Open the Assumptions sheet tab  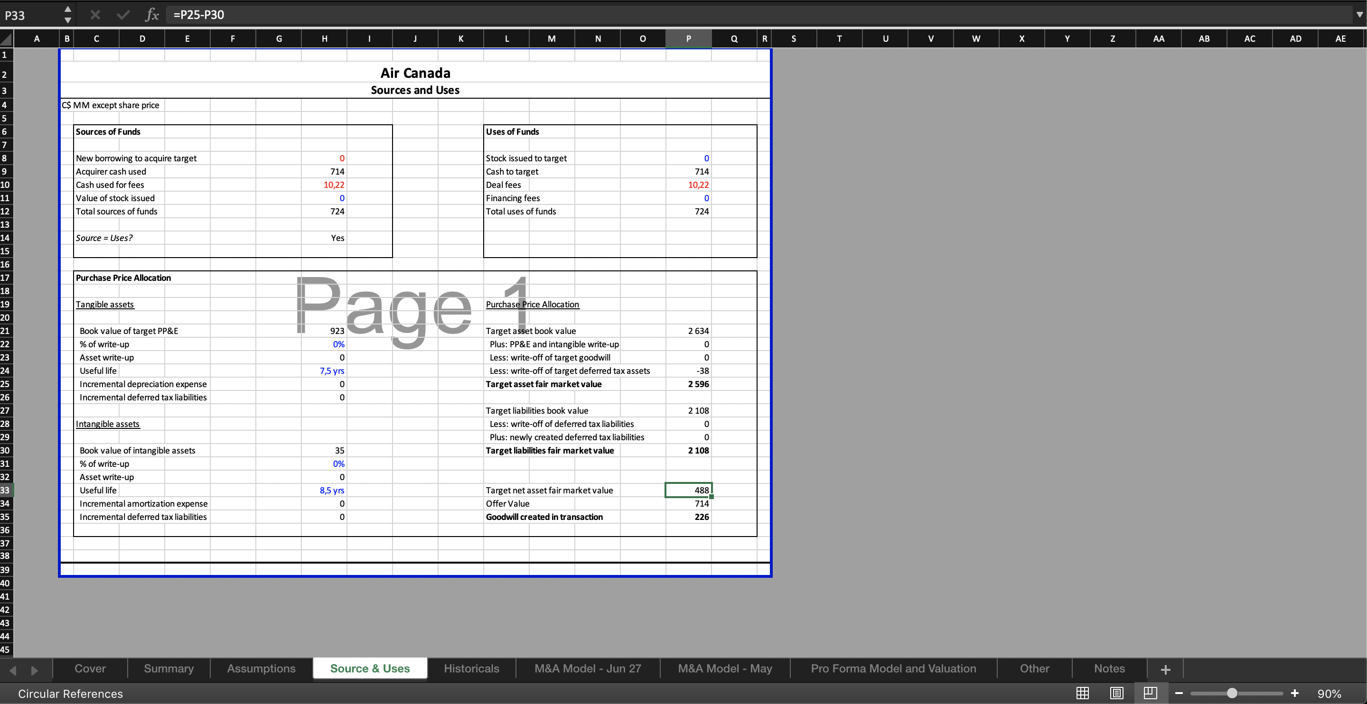pyautogui.click(x=261, y=668)
